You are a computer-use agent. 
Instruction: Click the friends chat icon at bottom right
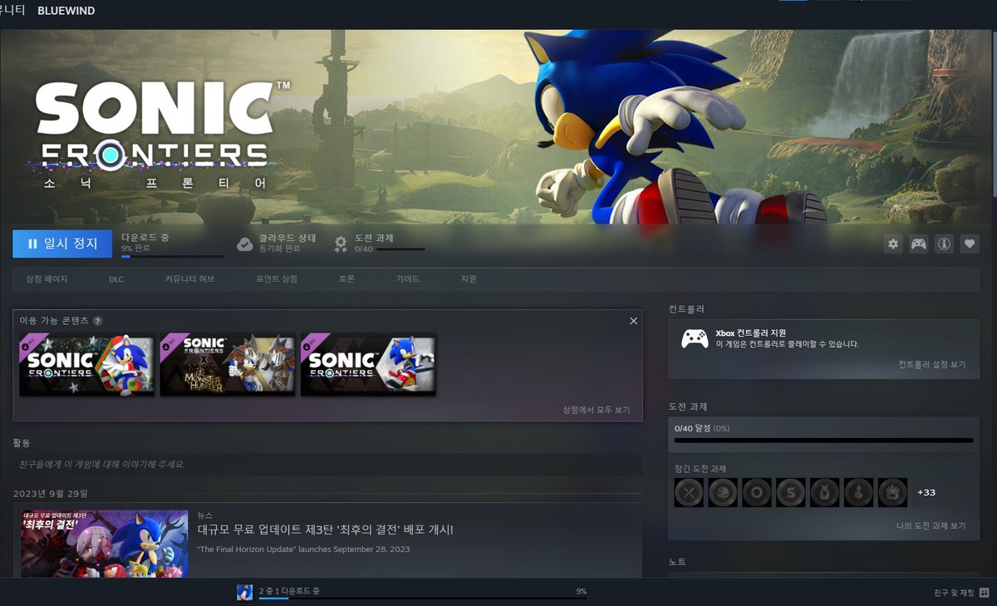point(985,593)
